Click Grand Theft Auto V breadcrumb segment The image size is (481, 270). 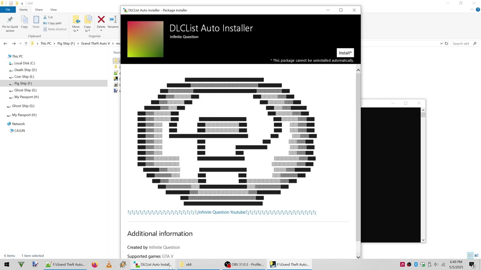[95, 43]
